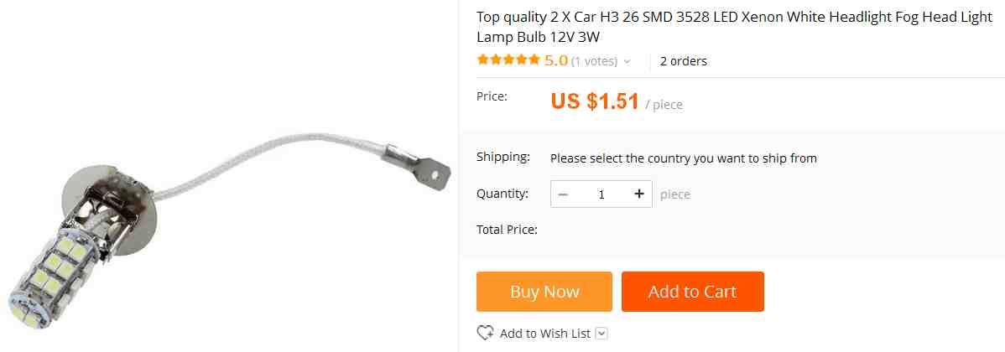Click the heart icon beside Add to Wish List

coord(485,333)
